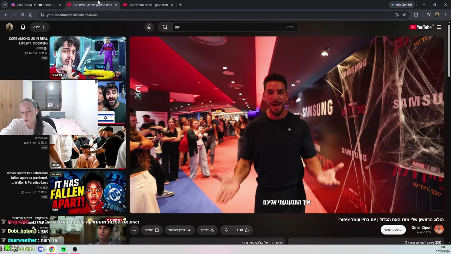Image resolution: width=451 pixels, height=254 pixels.
Task: Switch to the מהטיקטוק YouTube tab
Action: point(148,5)
